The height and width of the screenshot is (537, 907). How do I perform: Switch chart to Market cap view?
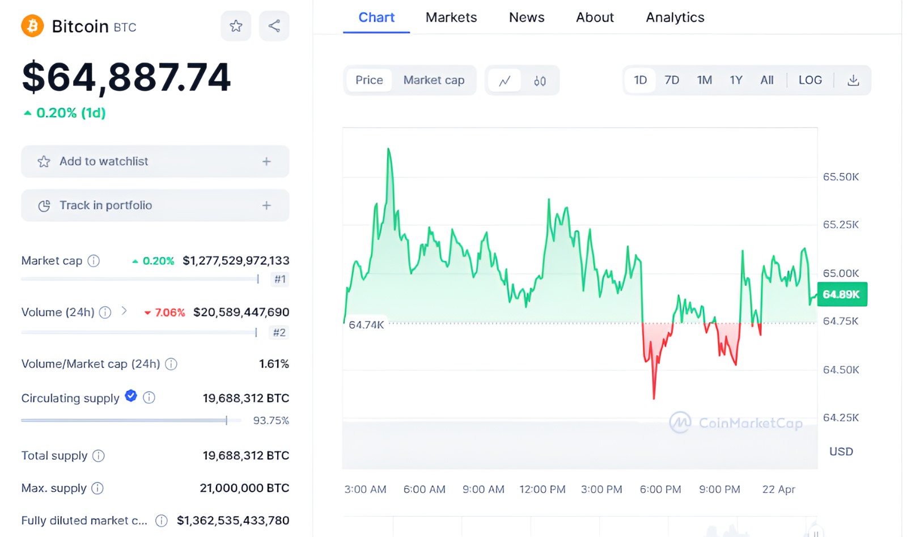434,81
